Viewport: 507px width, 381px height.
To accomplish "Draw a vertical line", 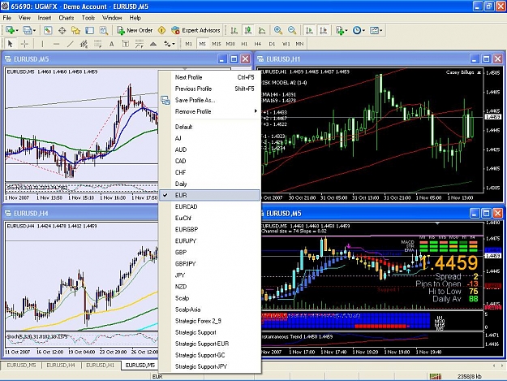I will coord(42,44).
